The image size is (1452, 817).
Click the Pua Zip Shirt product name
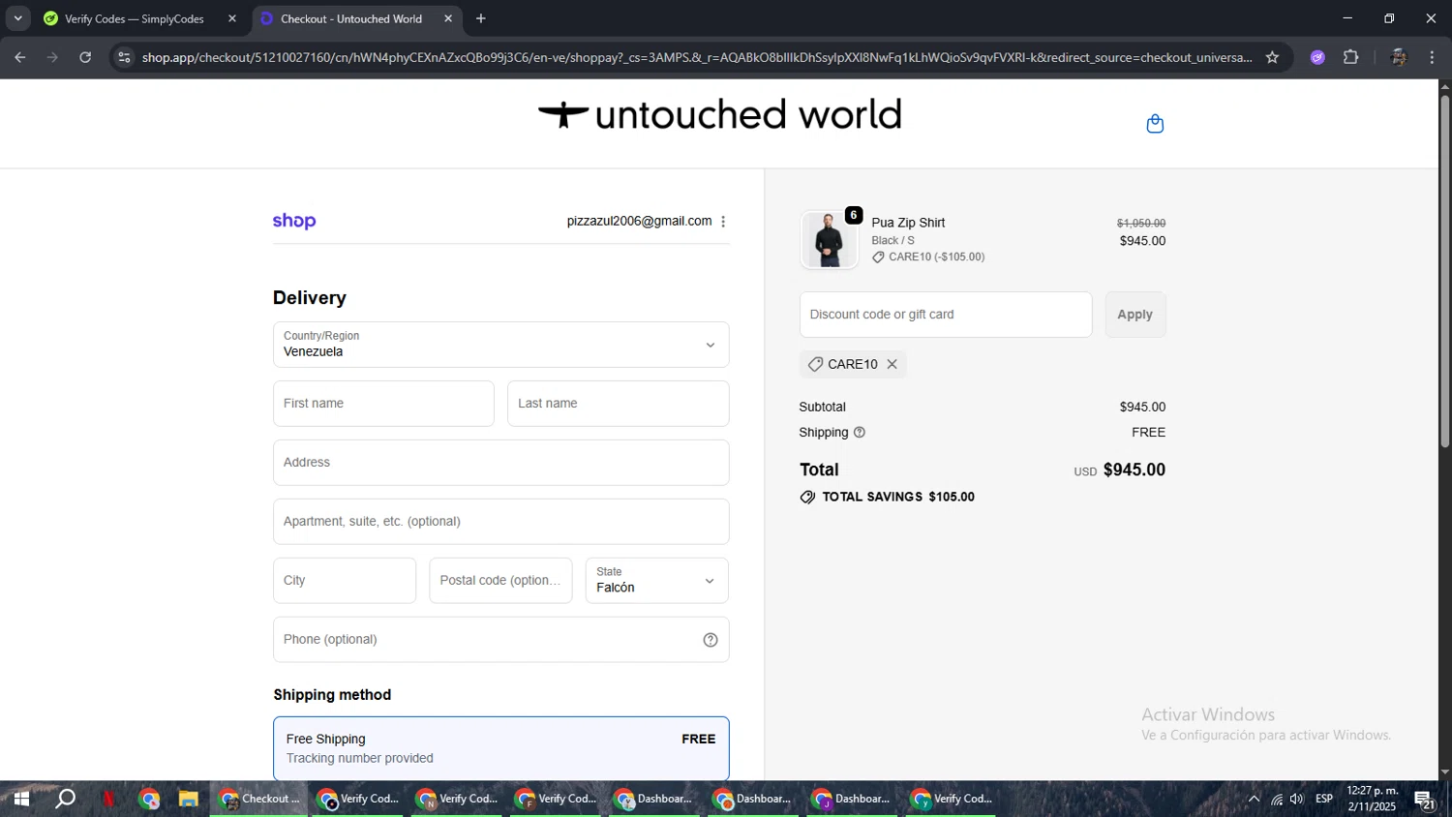coord(908,223)
